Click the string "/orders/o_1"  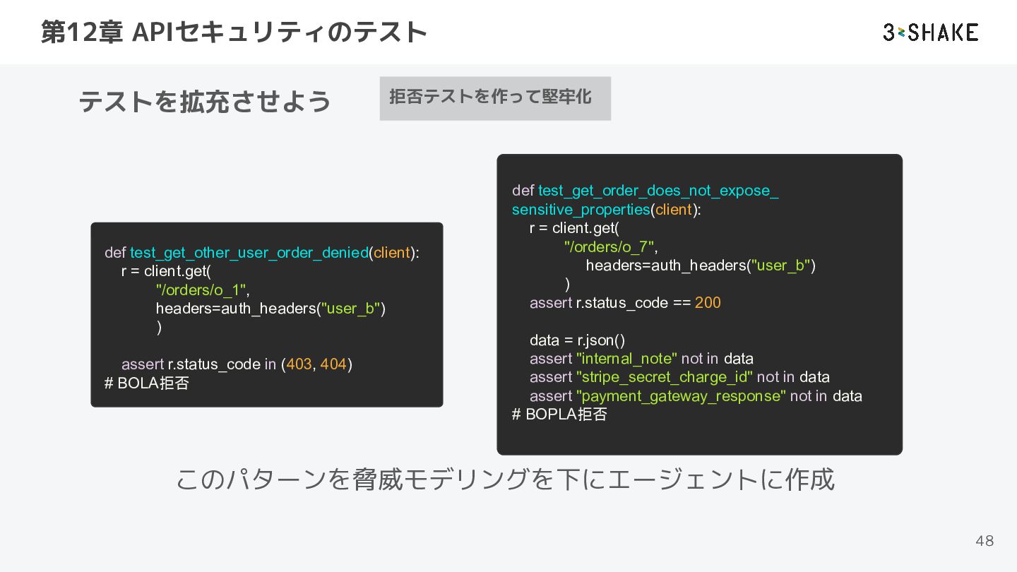click(201, 290)
